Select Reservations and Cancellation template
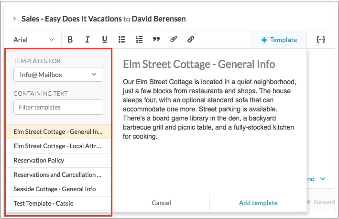339x219 pixels. [58, 175]
